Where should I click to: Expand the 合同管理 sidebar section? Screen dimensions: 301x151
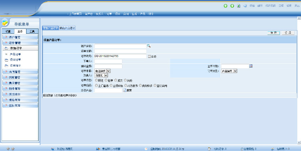point(20,71)
